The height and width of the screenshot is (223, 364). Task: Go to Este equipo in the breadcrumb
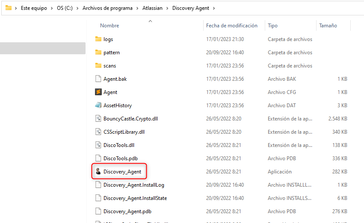pos(34,8)
